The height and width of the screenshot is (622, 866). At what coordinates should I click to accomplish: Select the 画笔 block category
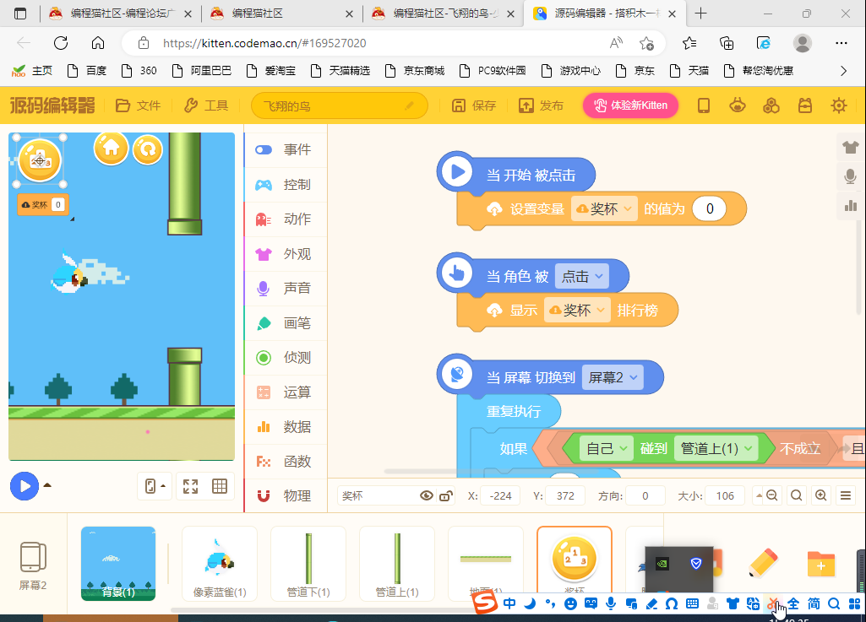[x=286, y=323]
